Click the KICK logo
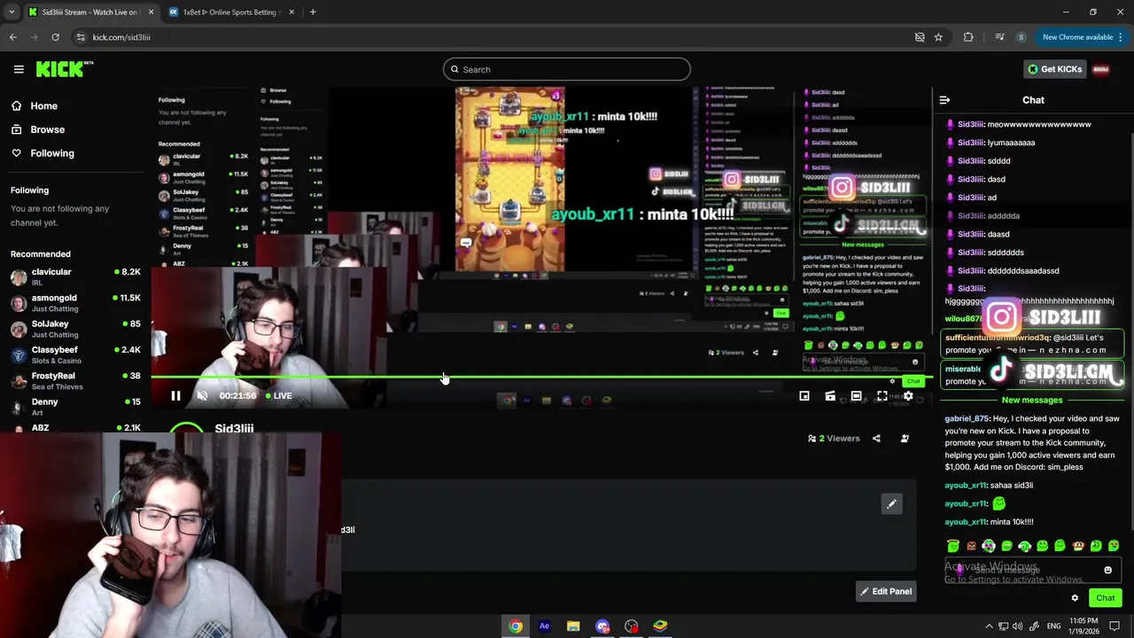The image size is (1134, 638). (64, 69)
